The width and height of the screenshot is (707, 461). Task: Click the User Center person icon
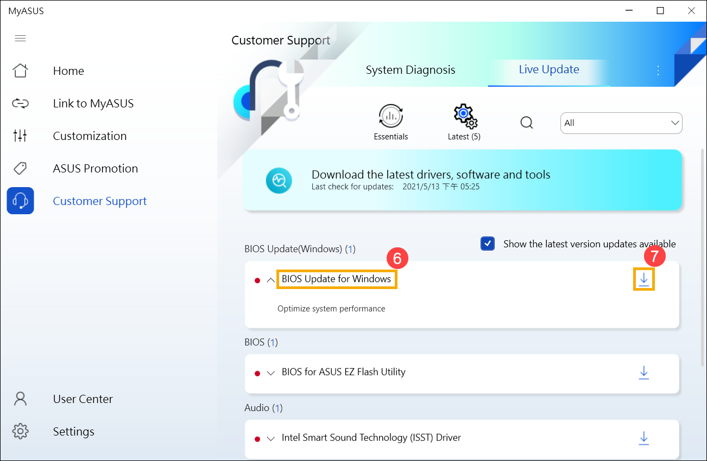pos(20,399)
